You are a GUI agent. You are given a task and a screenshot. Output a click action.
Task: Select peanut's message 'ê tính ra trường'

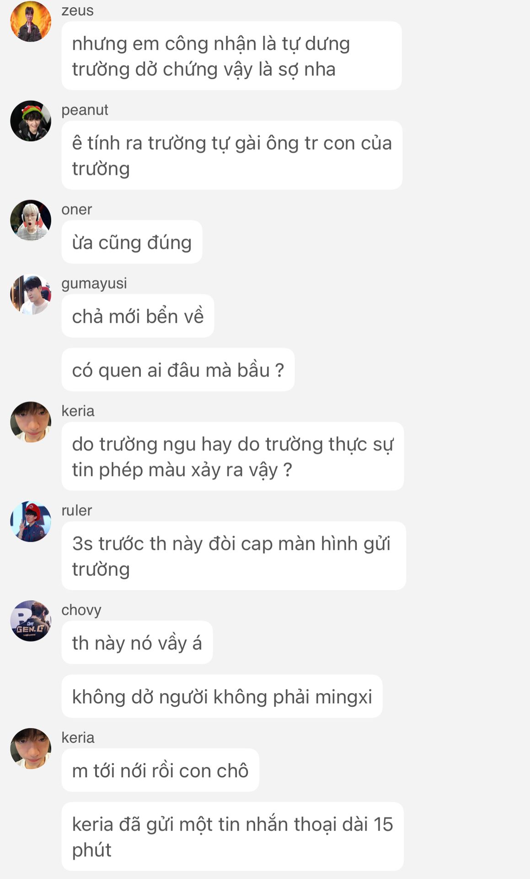(232, 155)
